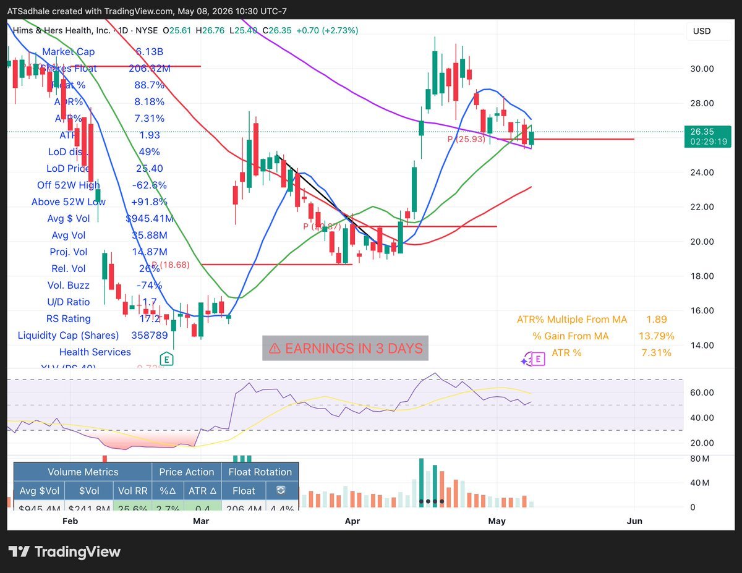Click the 6.13B market cap value

coord(150,52)
